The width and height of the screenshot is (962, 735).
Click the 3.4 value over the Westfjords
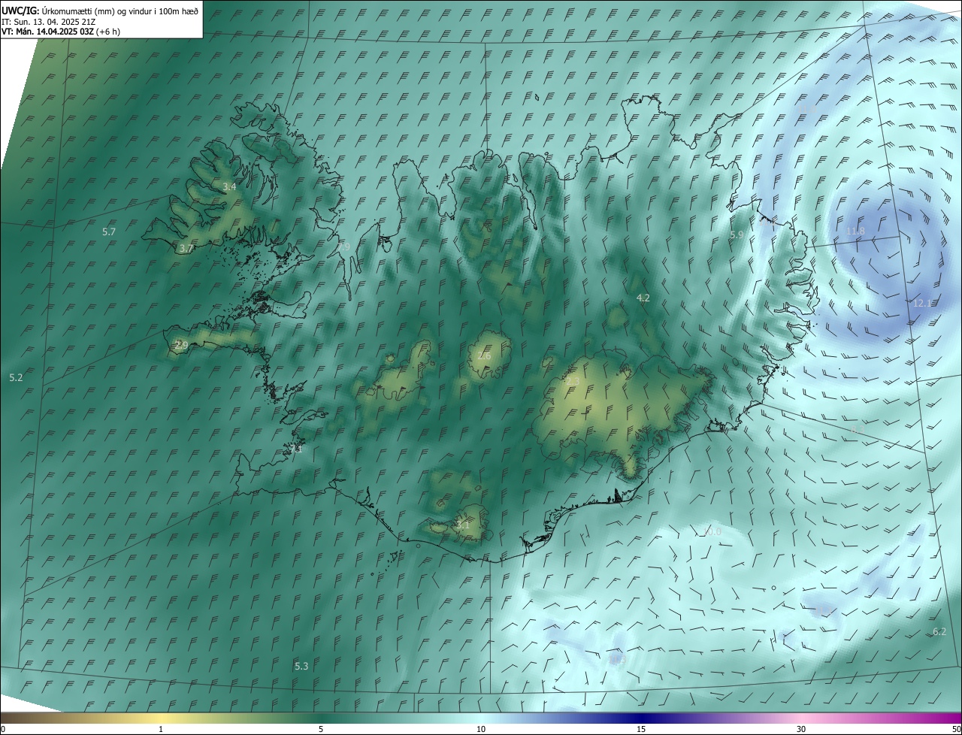[229, 186]
